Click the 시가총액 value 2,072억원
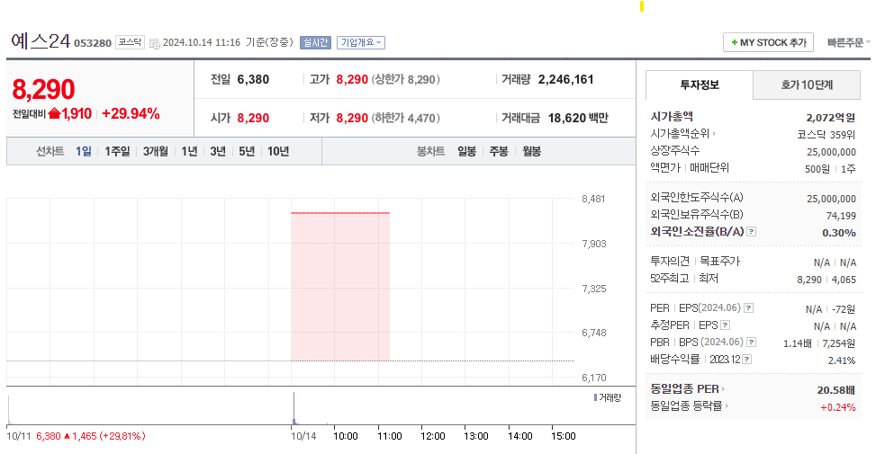Viewport: 876px width, 454px height. click(831, 117)
